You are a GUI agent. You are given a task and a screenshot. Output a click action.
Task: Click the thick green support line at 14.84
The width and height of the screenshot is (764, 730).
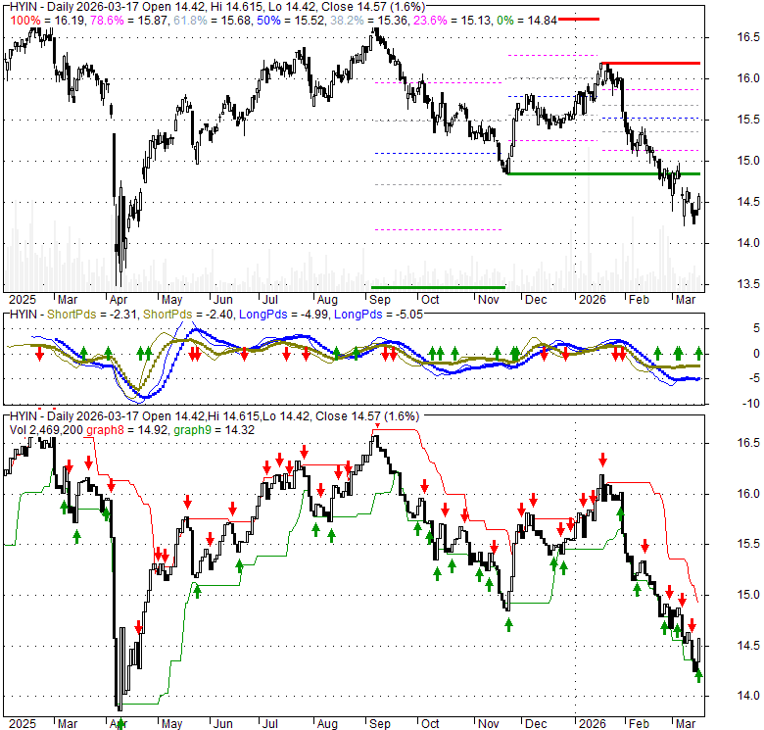click(x=607, y=173)
